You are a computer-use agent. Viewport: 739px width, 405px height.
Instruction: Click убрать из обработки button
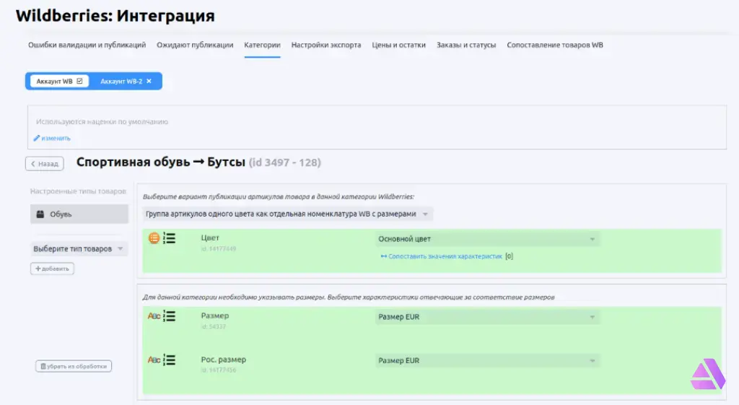click(x=74, y=366)
